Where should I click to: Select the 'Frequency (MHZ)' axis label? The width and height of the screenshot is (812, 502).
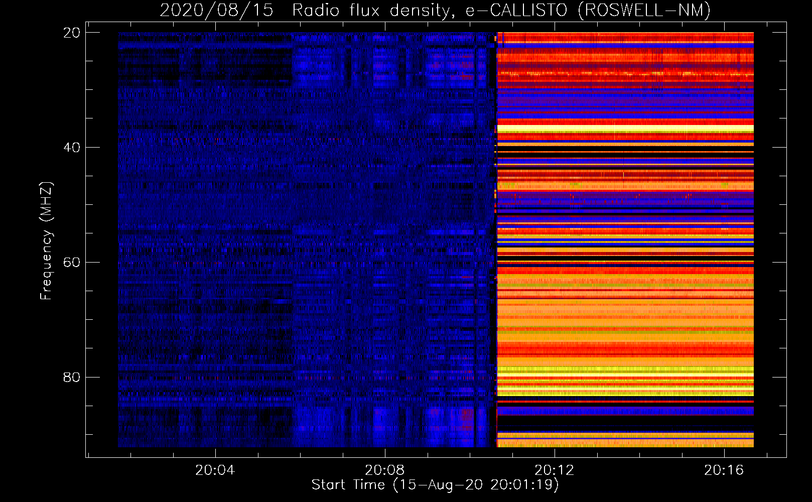(46, 240)
